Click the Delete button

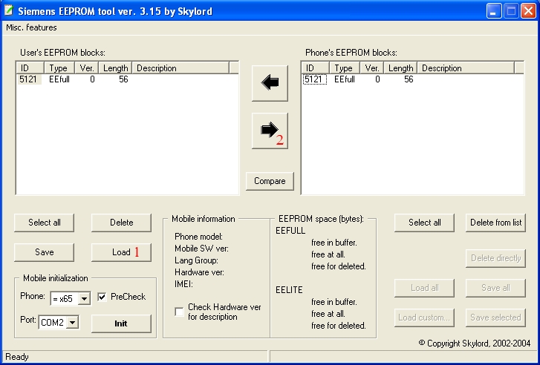point(121,223)
